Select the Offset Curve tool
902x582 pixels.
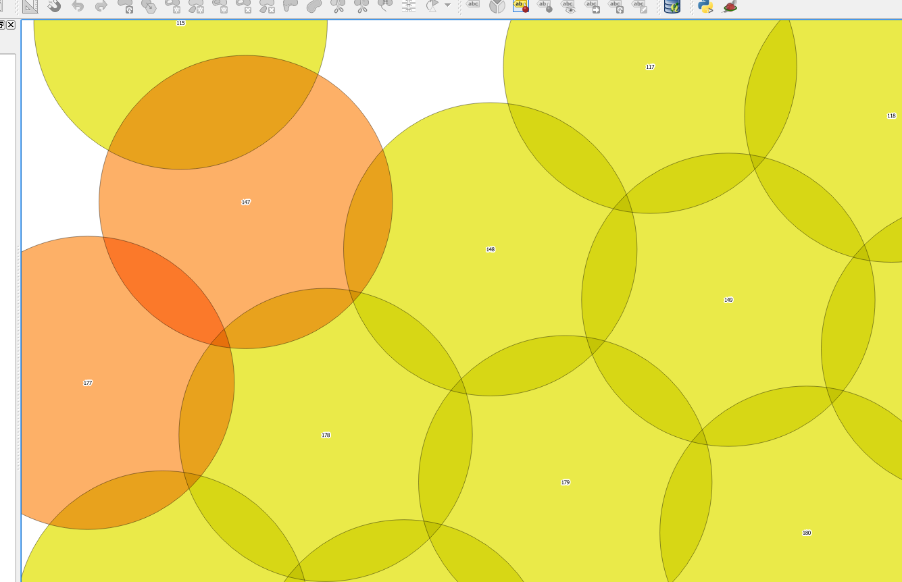pyautogui.click(x=314, y=6)
